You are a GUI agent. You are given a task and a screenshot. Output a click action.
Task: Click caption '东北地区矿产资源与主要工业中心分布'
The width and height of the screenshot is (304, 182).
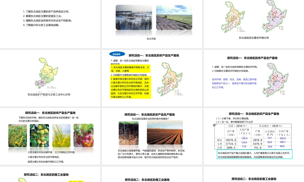[49, 95]
